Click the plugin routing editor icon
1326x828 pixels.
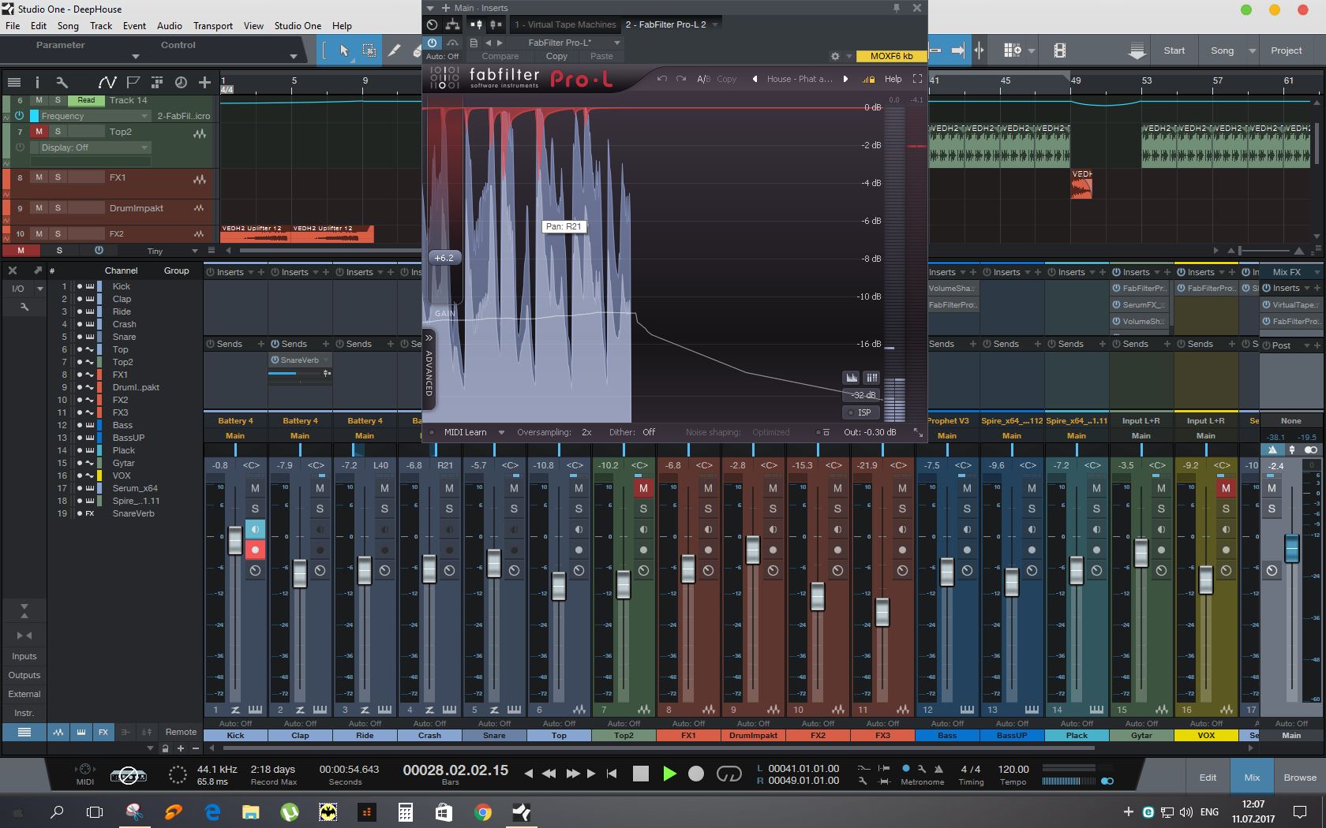452,25
